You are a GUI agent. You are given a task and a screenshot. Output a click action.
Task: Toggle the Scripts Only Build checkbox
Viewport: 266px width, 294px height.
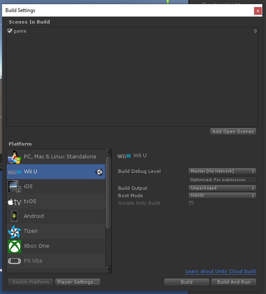point(191,203)
